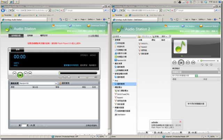
Task: Adjust volume slider in left Audio Station player
Action: 87,77
